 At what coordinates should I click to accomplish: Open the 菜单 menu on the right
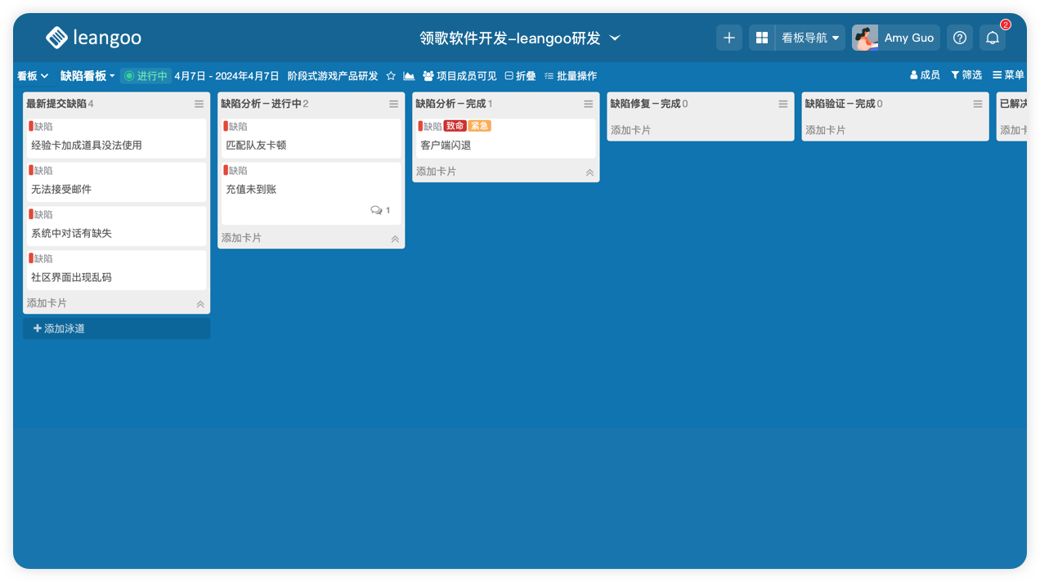tap(1008, 75)
